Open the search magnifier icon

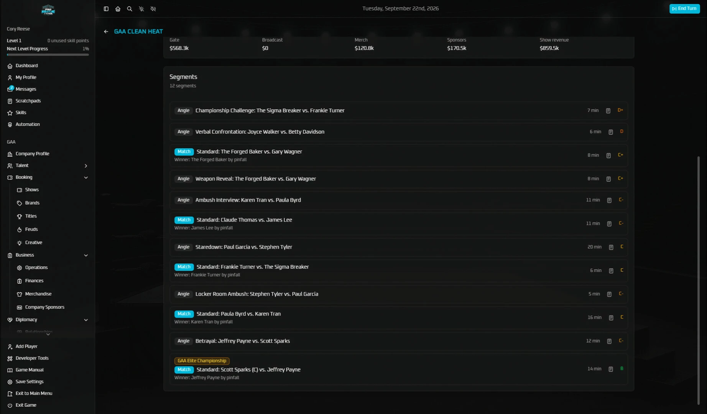click(130, 9)
